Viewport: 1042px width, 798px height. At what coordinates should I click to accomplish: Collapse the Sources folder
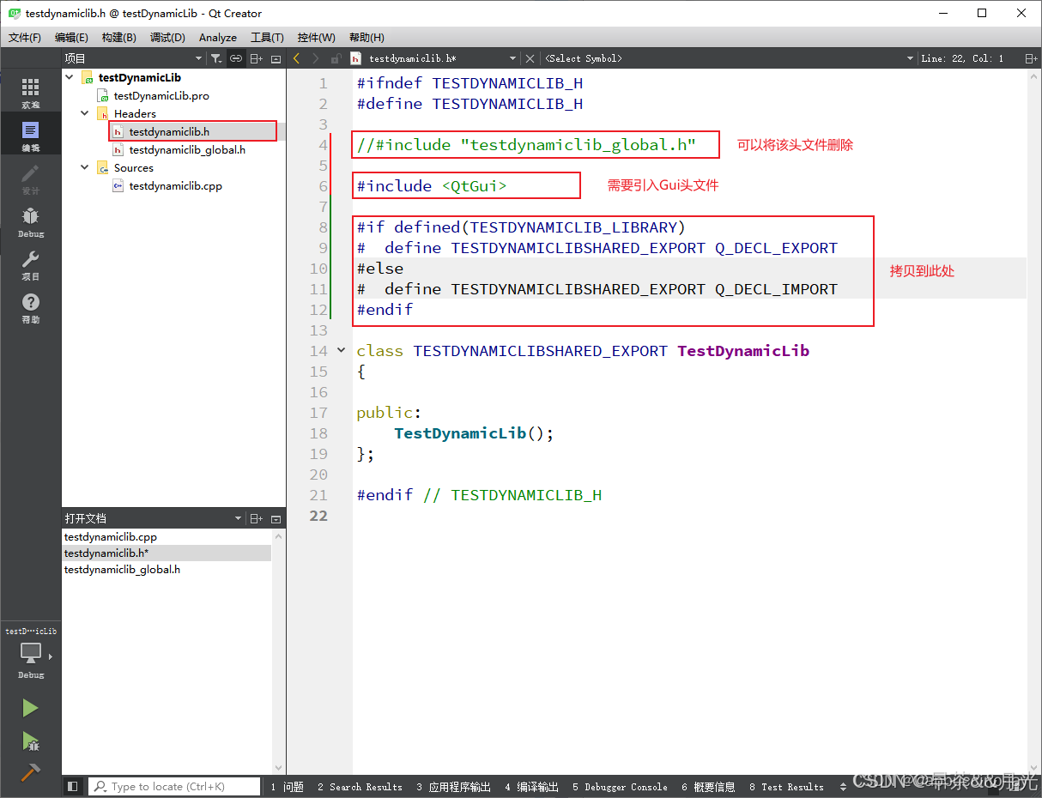click(x=85, y=167)
